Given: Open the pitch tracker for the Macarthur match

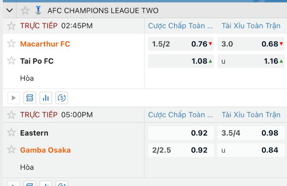Looking at the screenshot, I should tap(30, 98).
